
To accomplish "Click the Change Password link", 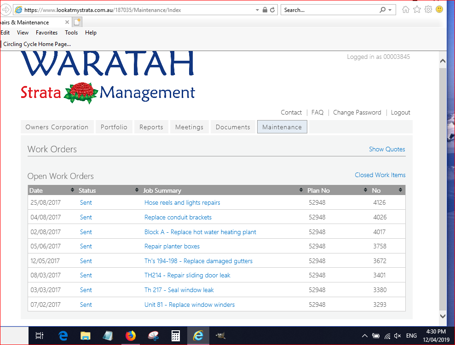I will (357, 112).
